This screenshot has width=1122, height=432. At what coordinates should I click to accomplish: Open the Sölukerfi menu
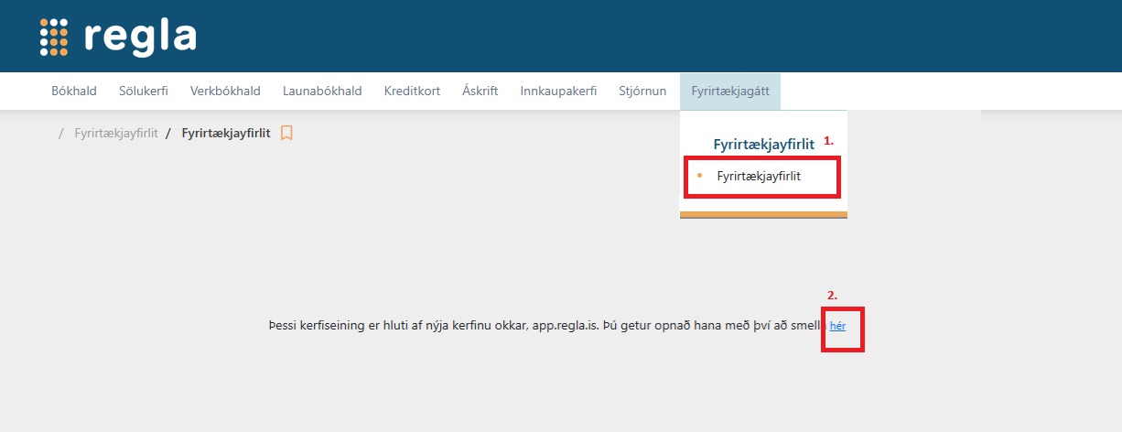pos(144,91)
